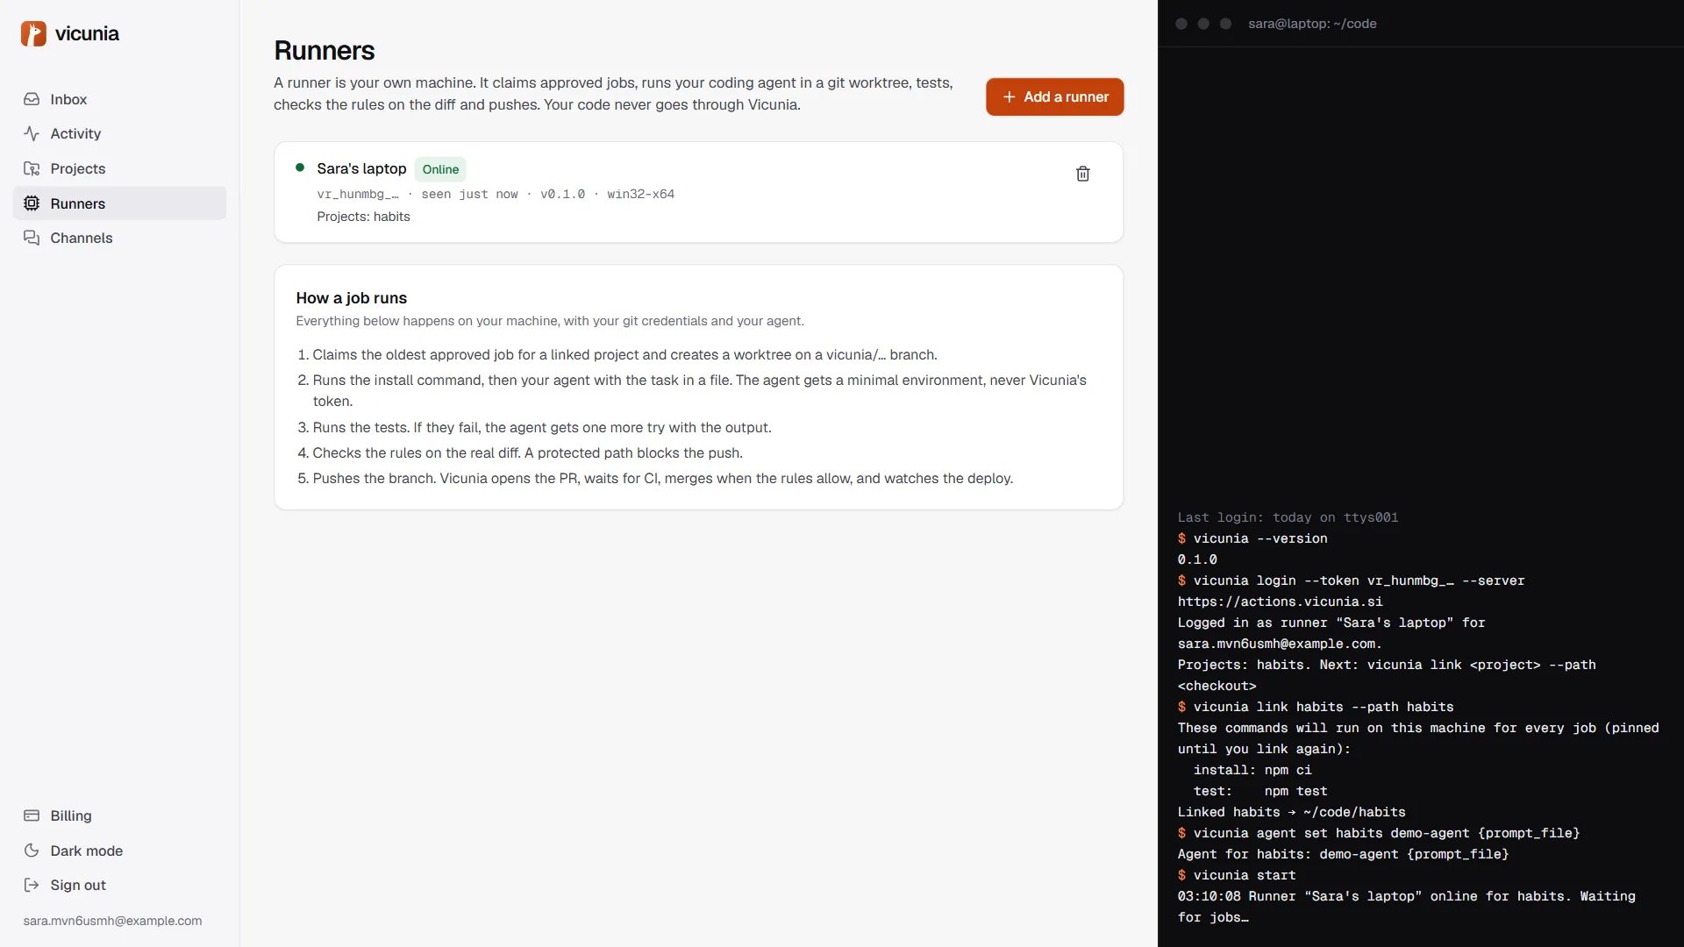
Task: Click green status dot beside Sara's laptop
Action: [300, 167]
